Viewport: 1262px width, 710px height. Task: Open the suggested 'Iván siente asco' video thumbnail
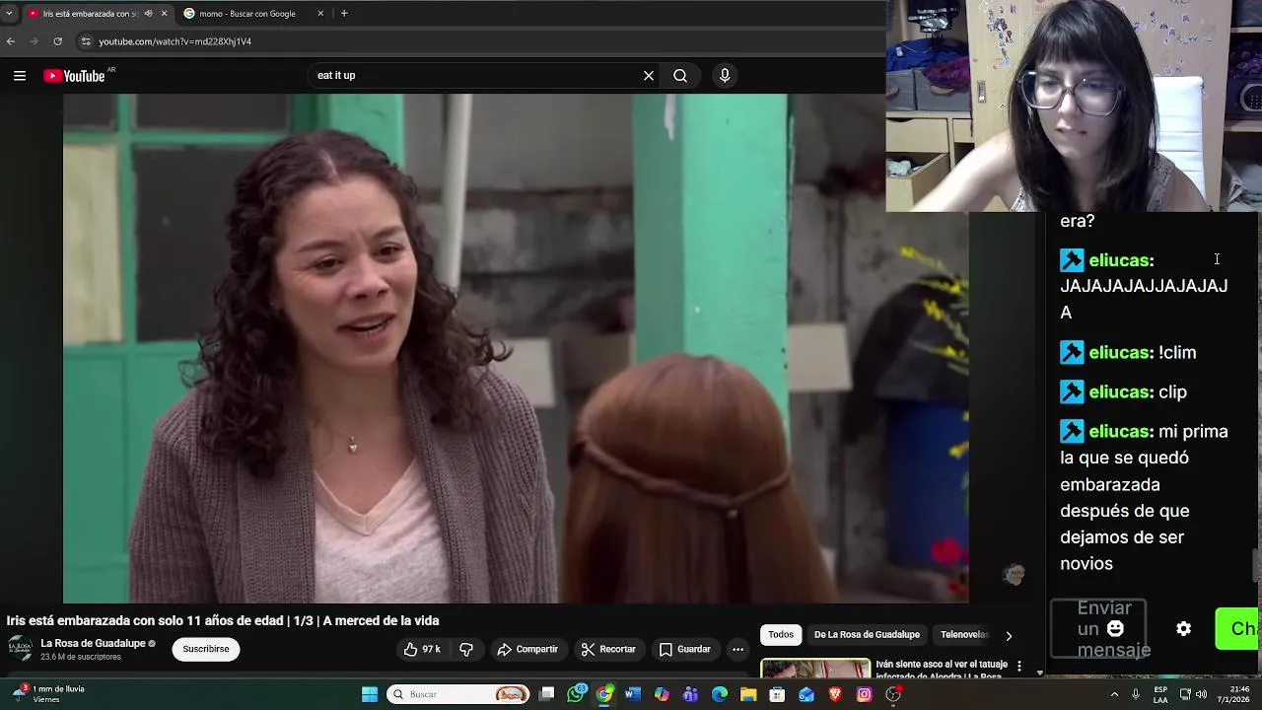(815, 669)
